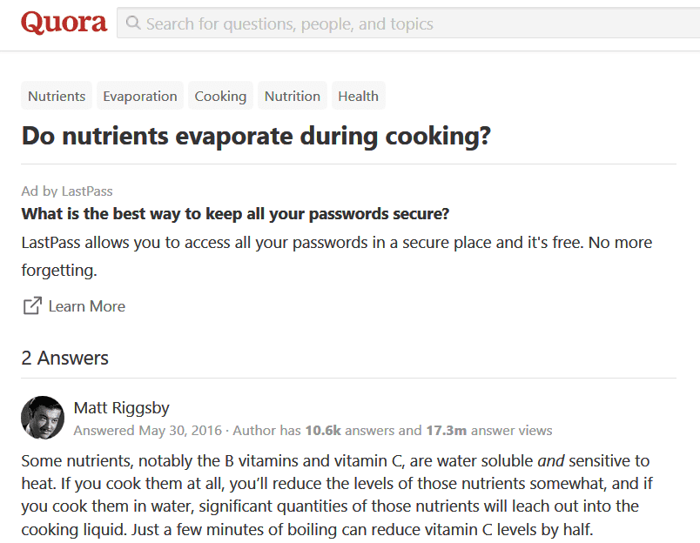
Task: Click the Ad by LastPass label
Action: (x=67, y=191)
